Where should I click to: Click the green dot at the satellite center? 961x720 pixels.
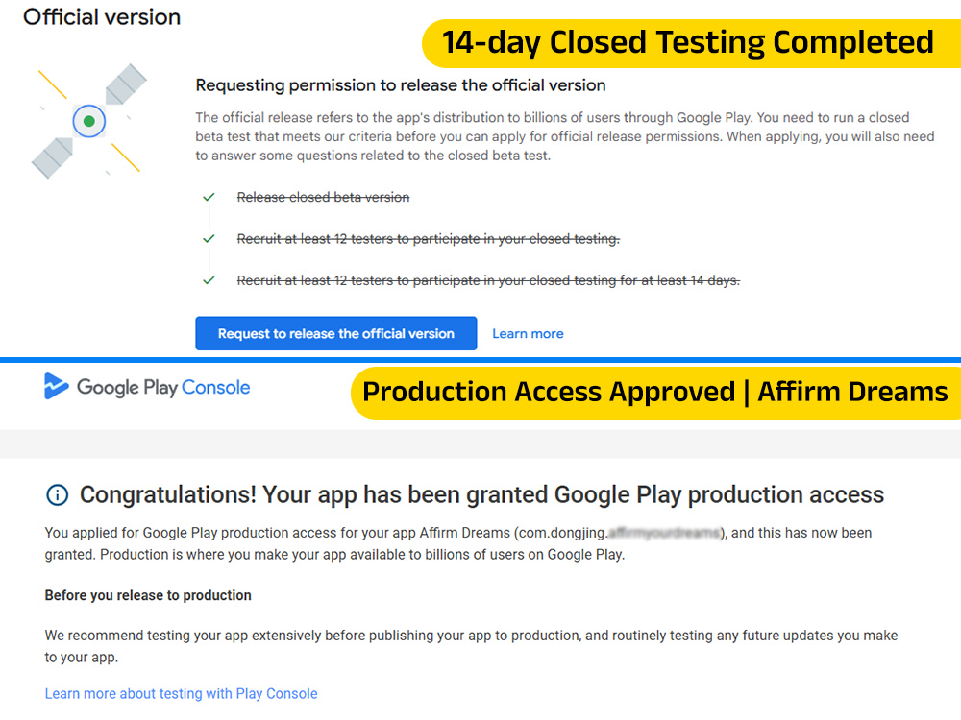(88, 121)
